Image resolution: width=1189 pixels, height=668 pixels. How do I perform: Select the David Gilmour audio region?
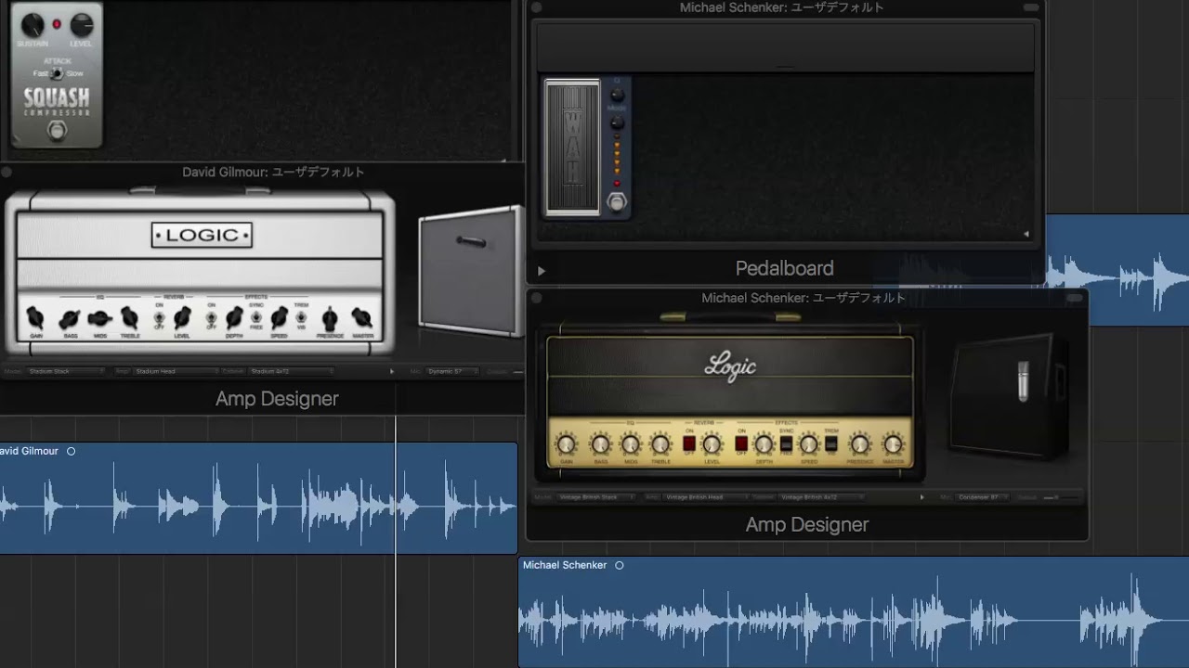click(258, 498)
